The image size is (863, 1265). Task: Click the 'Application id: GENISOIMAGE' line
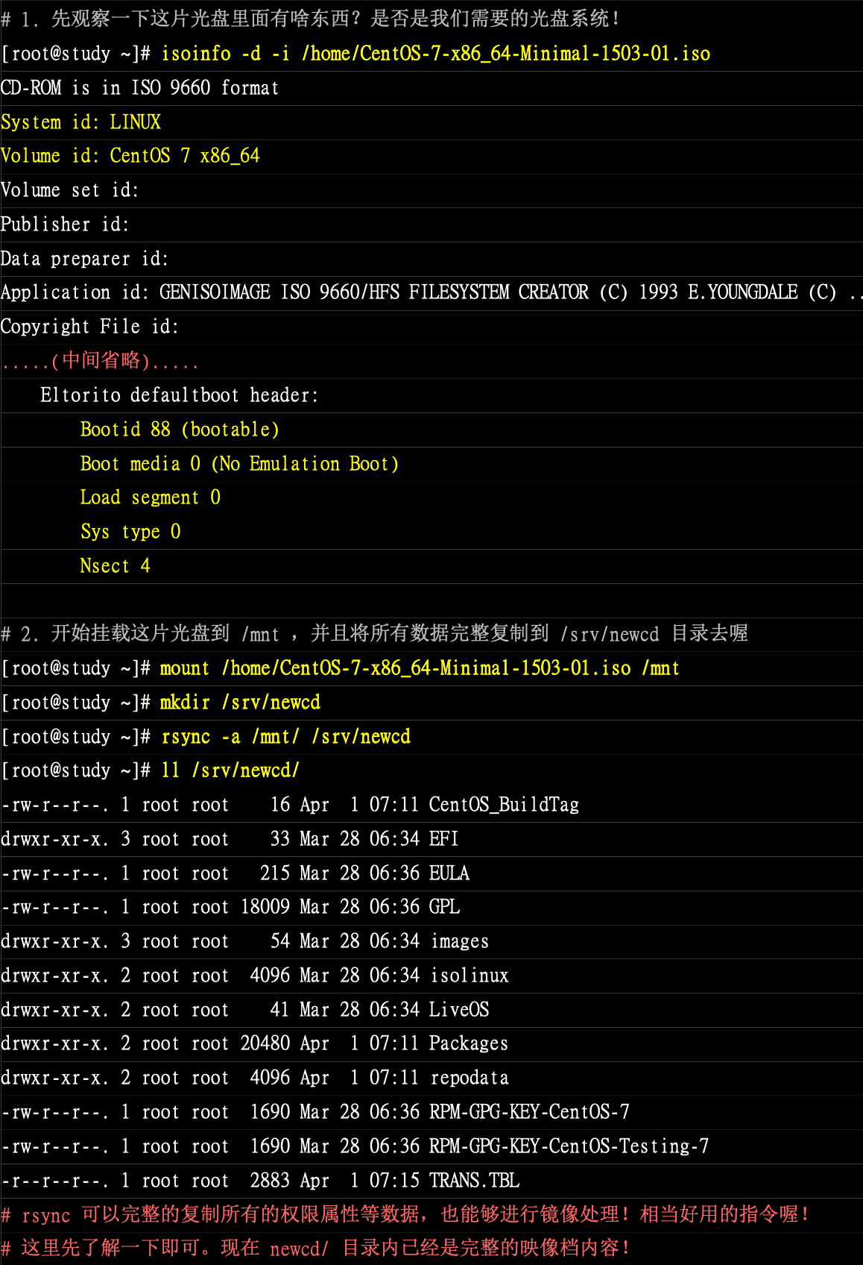tap(431, 292)
